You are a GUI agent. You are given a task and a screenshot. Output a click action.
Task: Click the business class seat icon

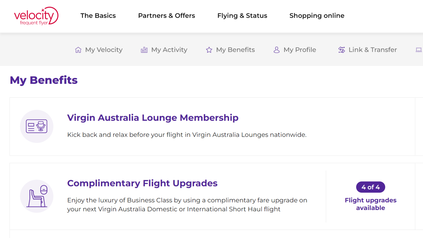37,196
